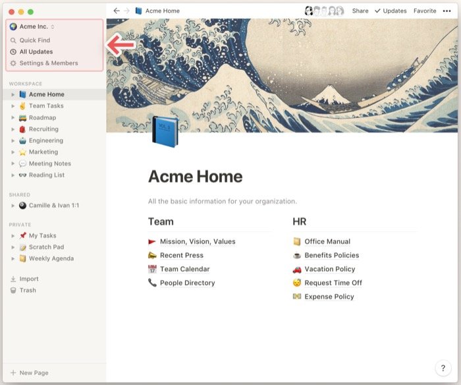The image size is (461, 385).
Task: Click the member avatars in top bar
Action: point(324,11)
